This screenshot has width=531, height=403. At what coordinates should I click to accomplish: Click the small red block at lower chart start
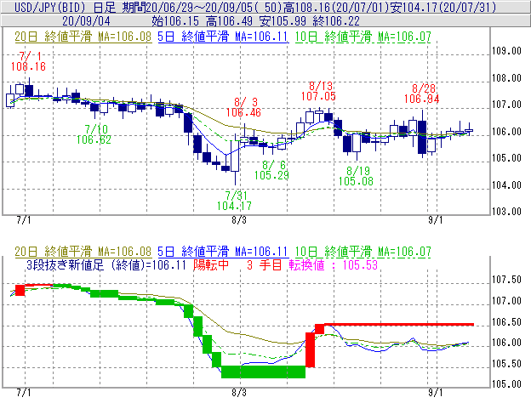(20, 290)
